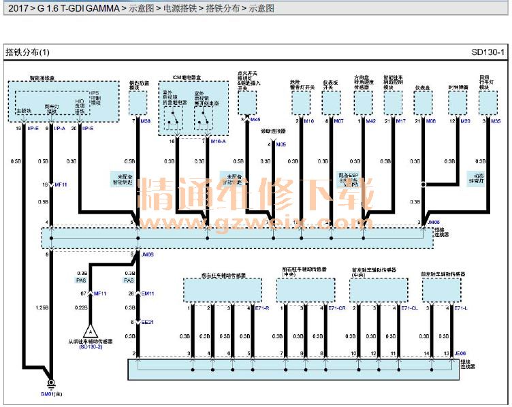
Task: Click the 动态转弯灯 option note
Action: point(477,178)
